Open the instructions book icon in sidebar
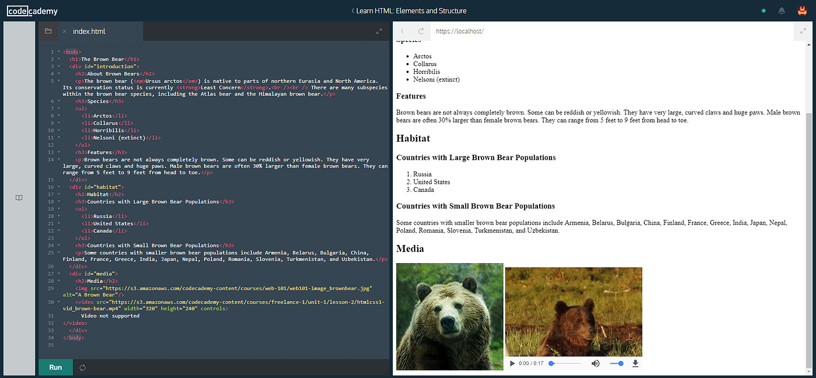The height and width of the screenshot is (378, 816). point(19,197)
